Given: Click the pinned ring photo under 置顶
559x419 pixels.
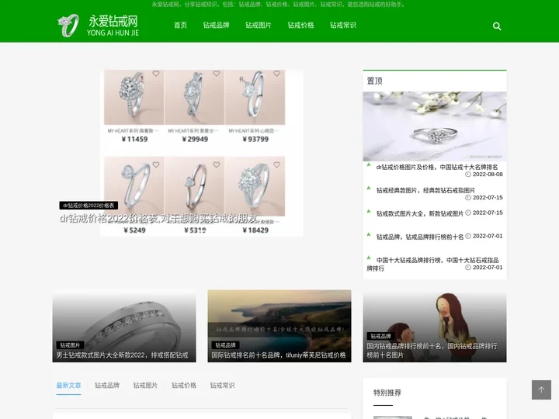Looking at the screenshot, I should click(x=435, y=126).
